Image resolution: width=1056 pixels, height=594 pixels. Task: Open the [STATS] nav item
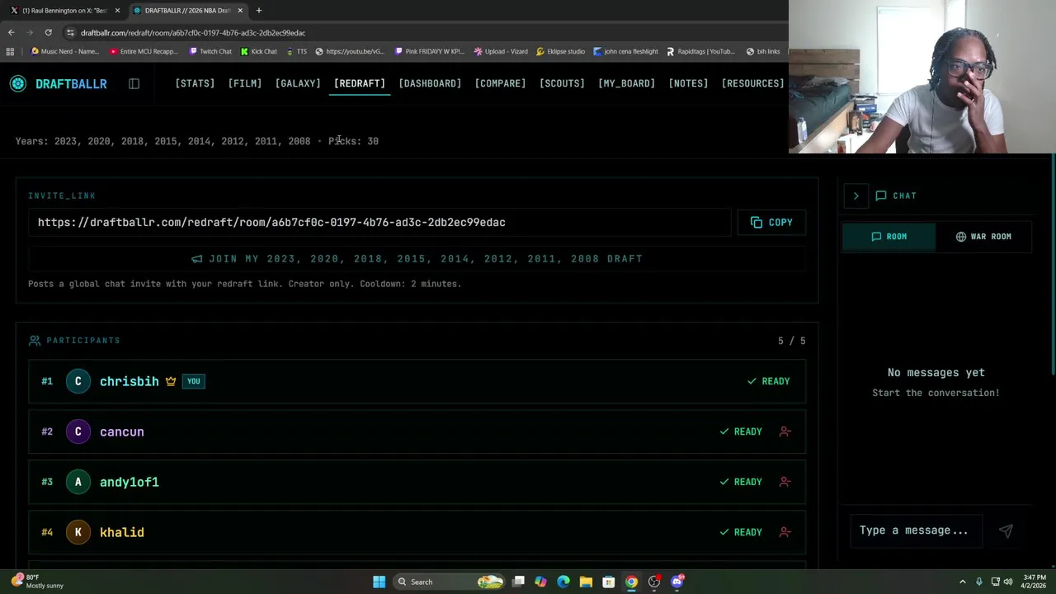(195, 83)
